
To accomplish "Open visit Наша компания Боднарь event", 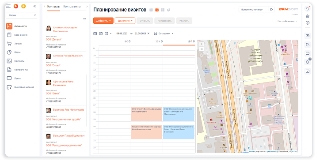I will [x=147, y=132].
